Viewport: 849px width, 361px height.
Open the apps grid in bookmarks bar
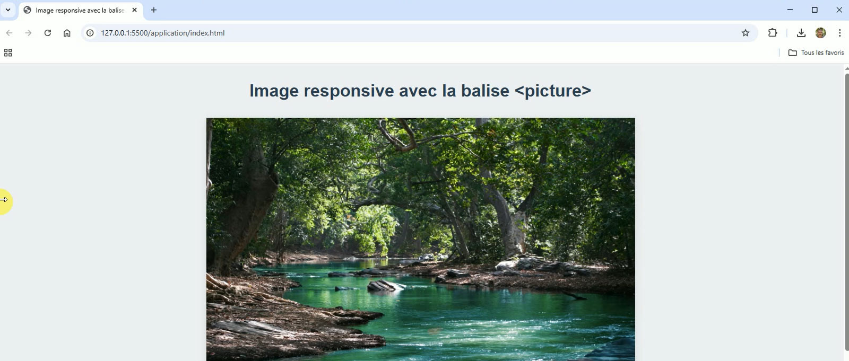click(8, 52)
